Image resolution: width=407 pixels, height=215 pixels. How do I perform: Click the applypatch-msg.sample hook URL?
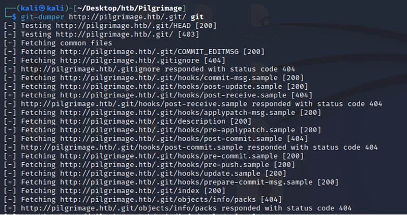pos(177,113)
